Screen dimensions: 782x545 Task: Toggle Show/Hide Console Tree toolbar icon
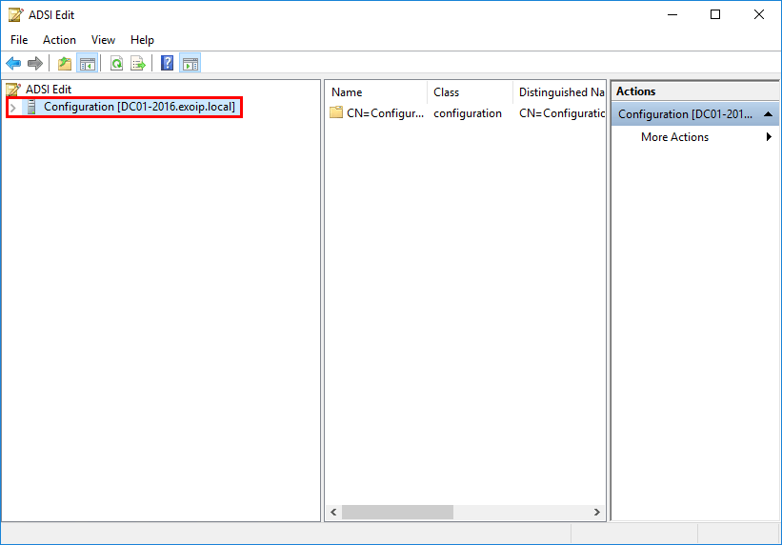click(88, 64)
